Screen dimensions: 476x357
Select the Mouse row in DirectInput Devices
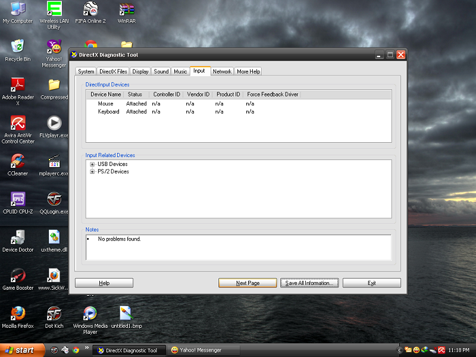[x=105, y=104]
